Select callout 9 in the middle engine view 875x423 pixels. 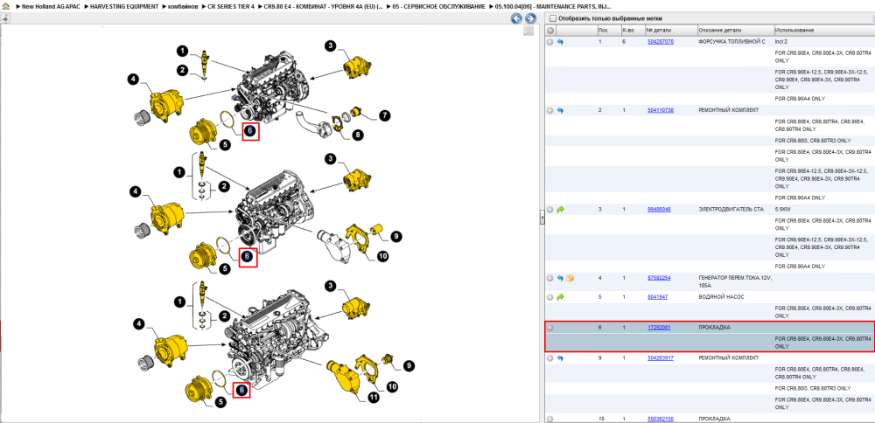[395, 237]
